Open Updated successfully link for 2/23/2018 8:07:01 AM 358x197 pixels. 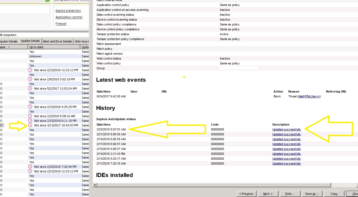[286, 130]
